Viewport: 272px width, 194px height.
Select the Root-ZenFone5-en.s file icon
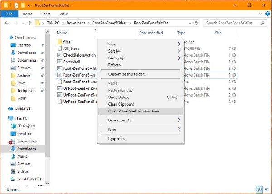pyautogui.click(x=59, y=82)
